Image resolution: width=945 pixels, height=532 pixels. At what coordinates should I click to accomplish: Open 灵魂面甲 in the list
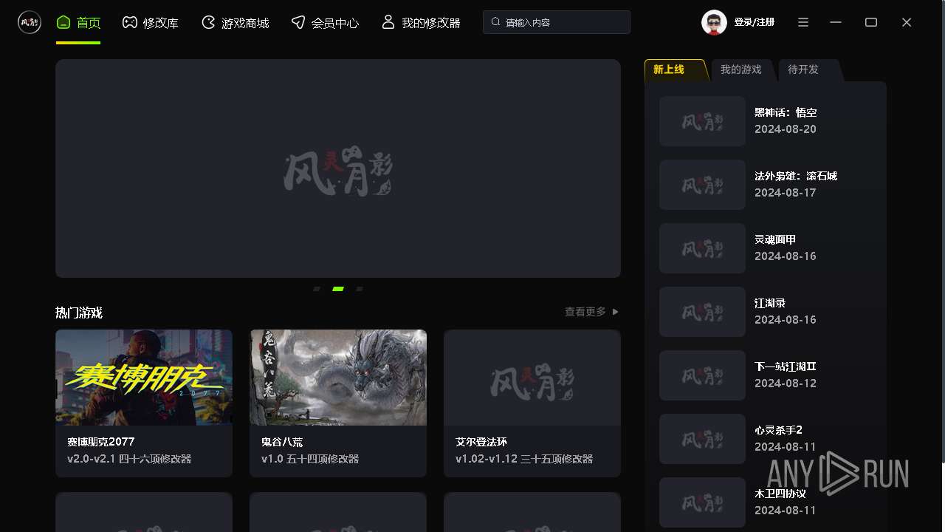(x=775, y=240)
